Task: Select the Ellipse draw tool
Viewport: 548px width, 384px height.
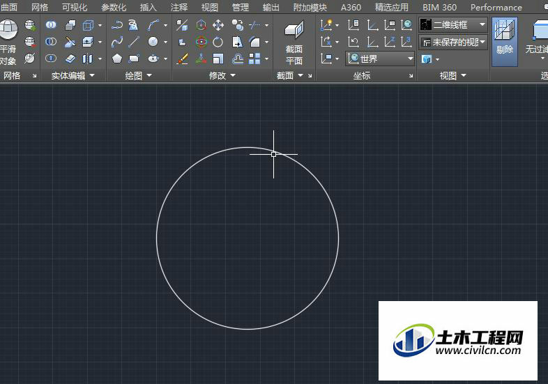Action: [x=153, y=59]
